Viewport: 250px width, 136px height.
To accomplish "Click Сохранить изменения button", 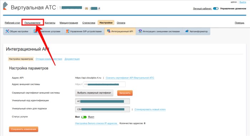I will pyautogui.click(x=24, y=129).
